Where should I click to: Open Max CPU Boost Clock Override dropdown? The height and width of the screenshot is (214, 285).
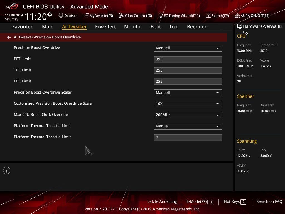click(188, 115)
